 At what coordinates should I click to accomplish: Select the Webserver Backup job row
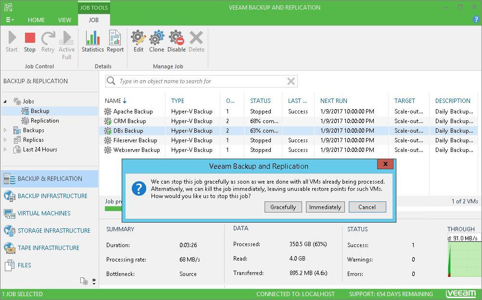tap(289, 150)
